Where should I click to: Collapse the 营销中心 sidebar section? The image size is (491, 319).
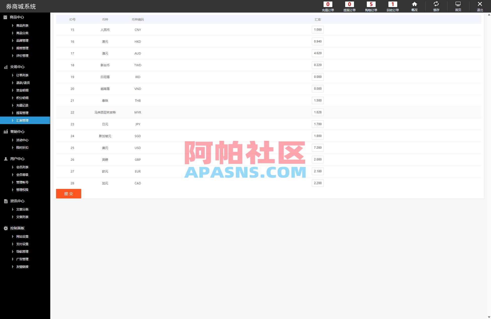pos(17,132)
